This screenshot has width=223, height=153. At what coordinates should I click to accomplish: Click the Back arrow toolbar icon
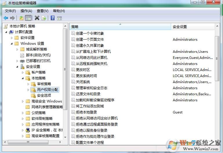6,18
